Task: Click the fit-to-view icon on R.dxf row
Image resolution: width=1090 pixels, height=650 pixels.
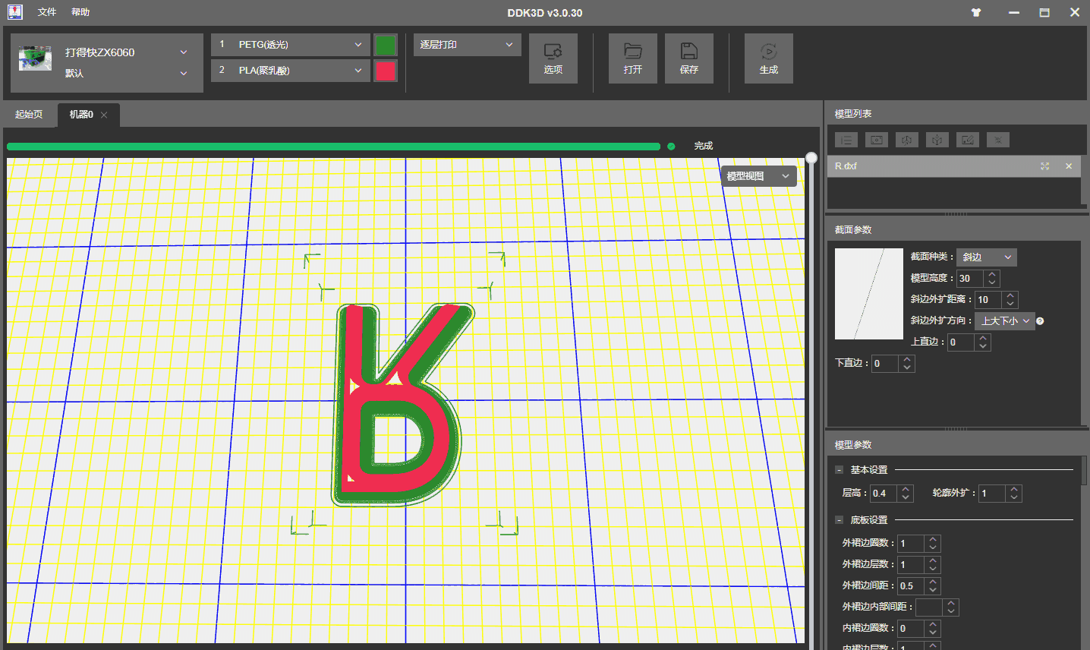Action: (x=1044, y=166)
